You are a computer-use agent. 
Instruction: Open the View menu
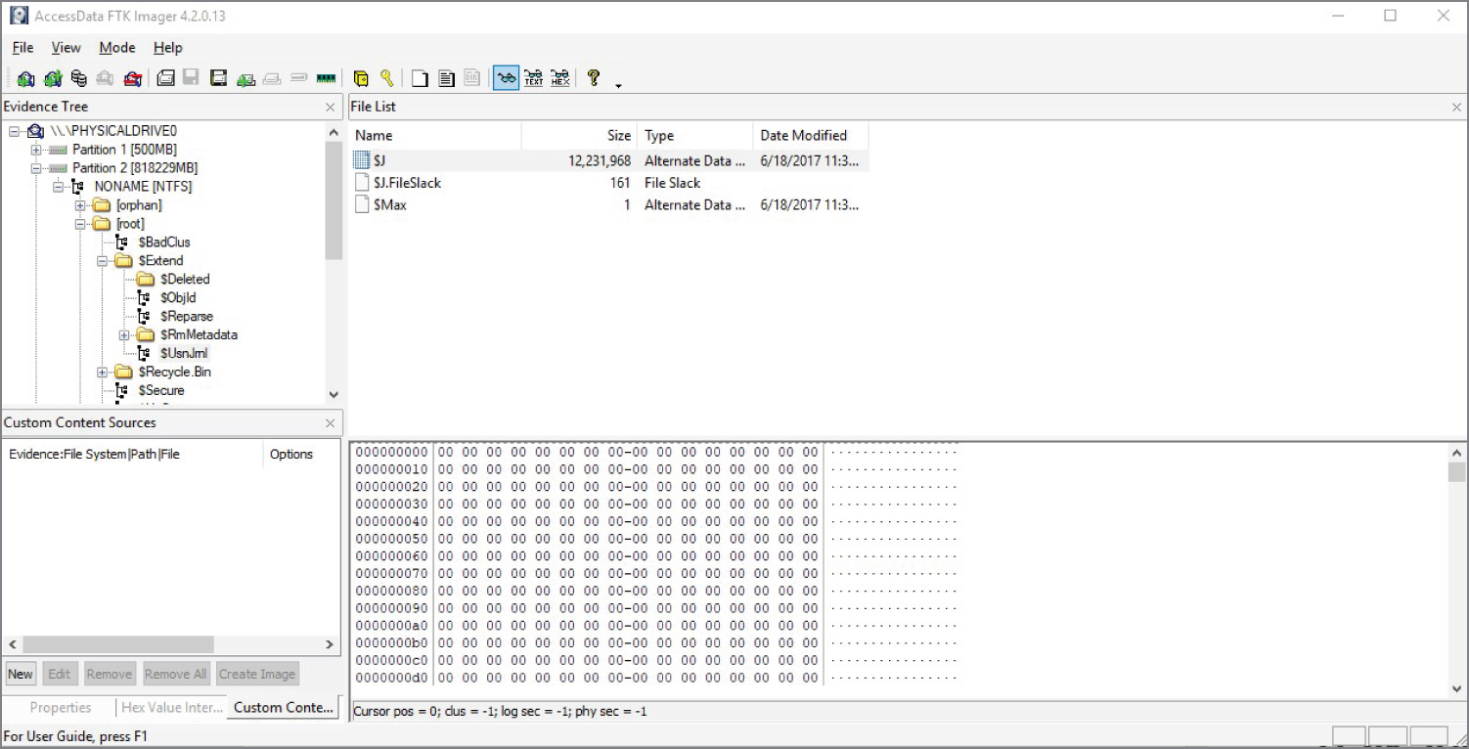[66, 47]
